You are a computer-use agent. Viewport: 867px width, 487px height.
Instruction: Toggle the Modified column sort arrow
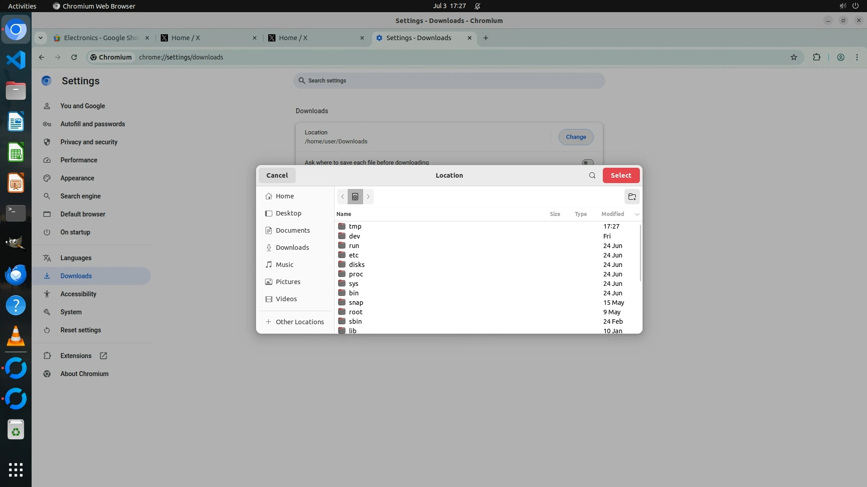[637, 214]
